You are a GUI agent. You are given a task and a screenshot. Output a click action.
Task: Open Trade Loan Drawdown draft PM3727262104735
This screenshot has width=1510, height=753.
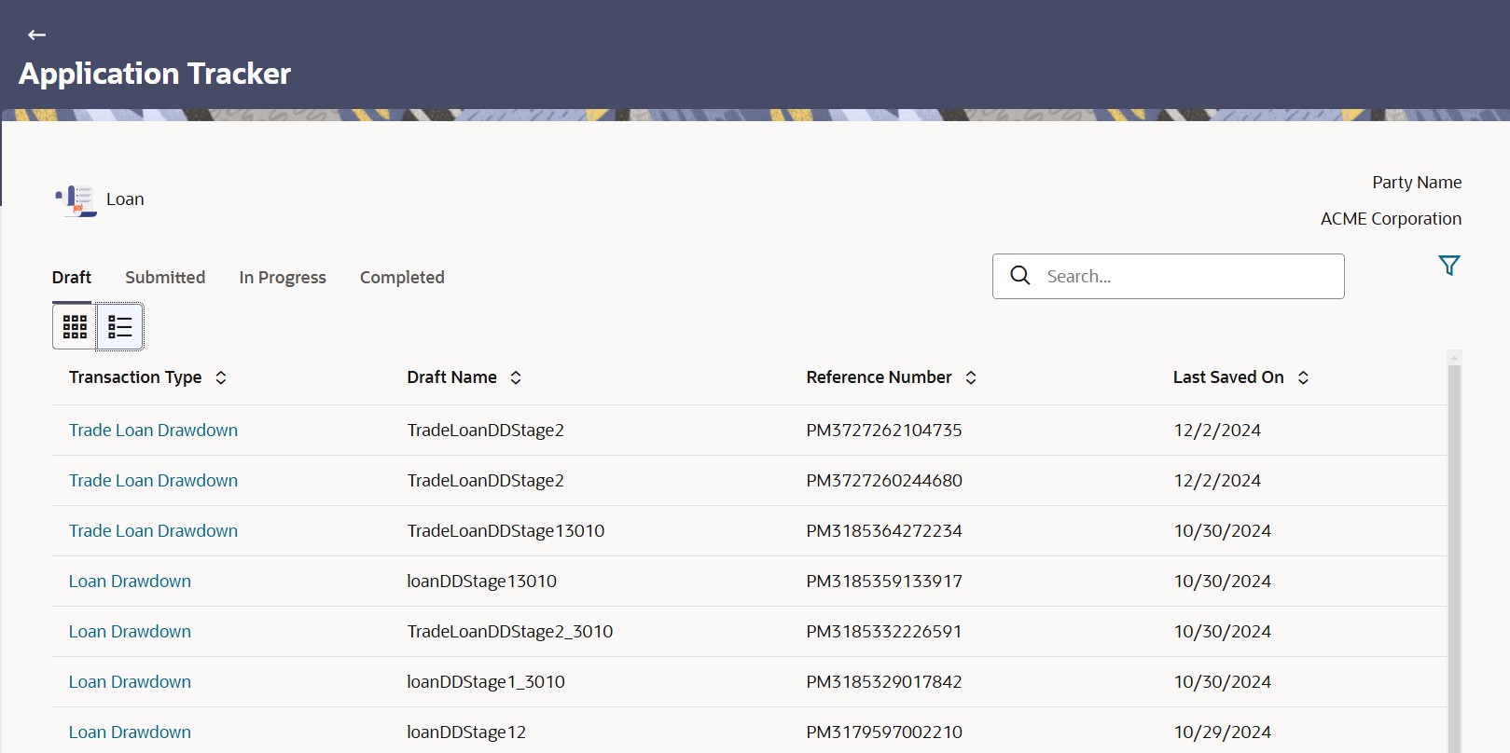153,431
